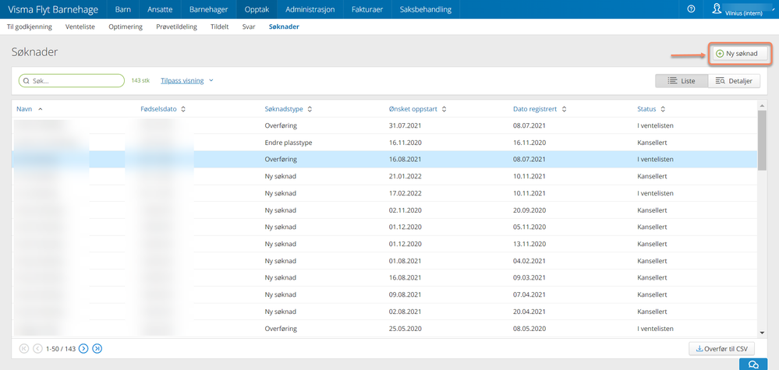The height and width of the screenshot is (370, 779).
Task: Switch to Optimering tab
Action: click(126, 26)
